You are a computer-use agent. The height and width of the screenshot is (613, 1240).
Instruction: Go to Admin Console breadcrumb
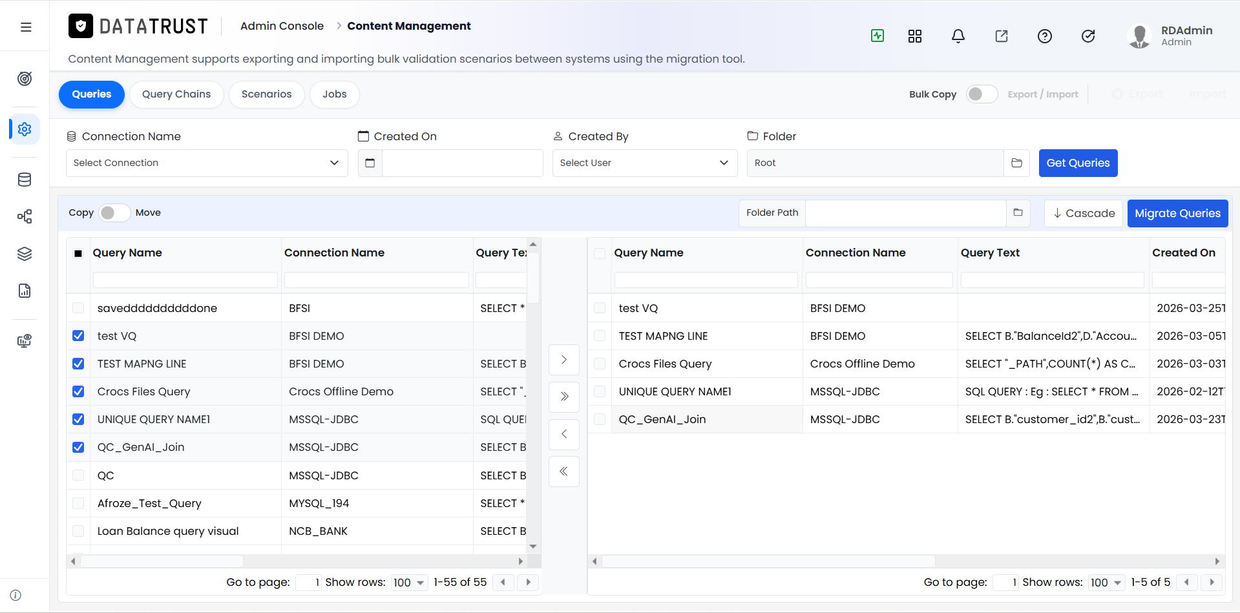(x=282, y=26)
